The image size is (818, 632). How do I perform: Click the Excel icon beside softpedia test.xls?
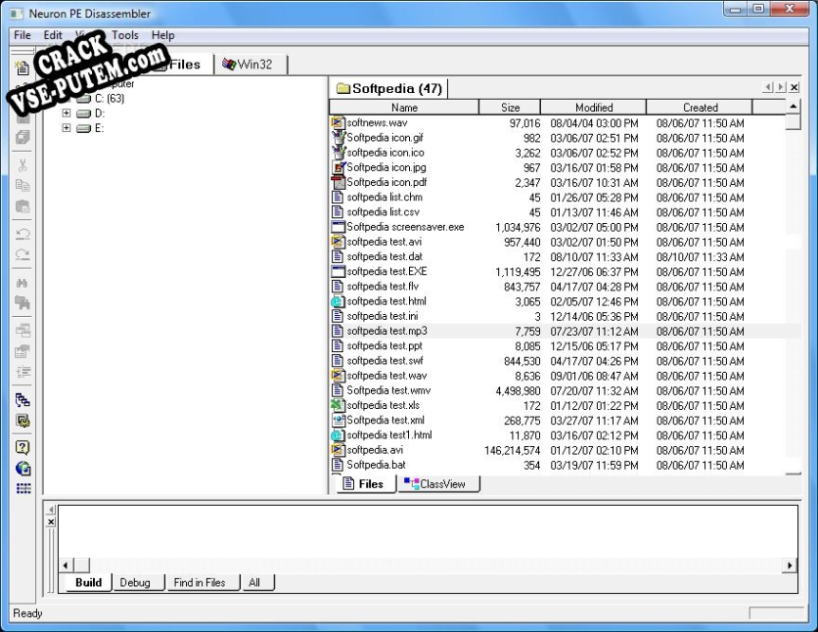coord(338,406)
